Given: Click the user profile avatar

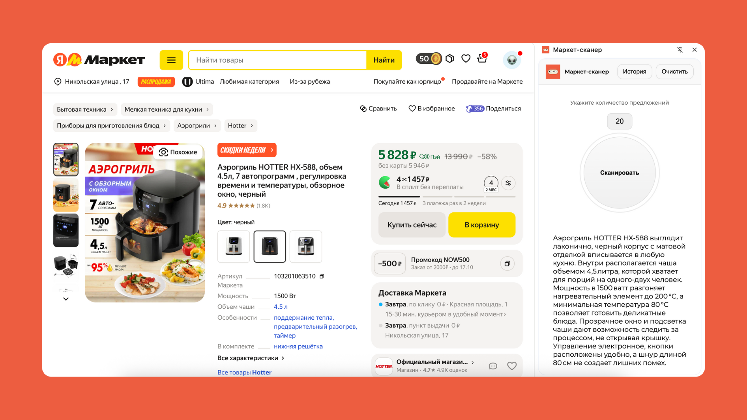Looking at the screenshot, I should 512,60.
